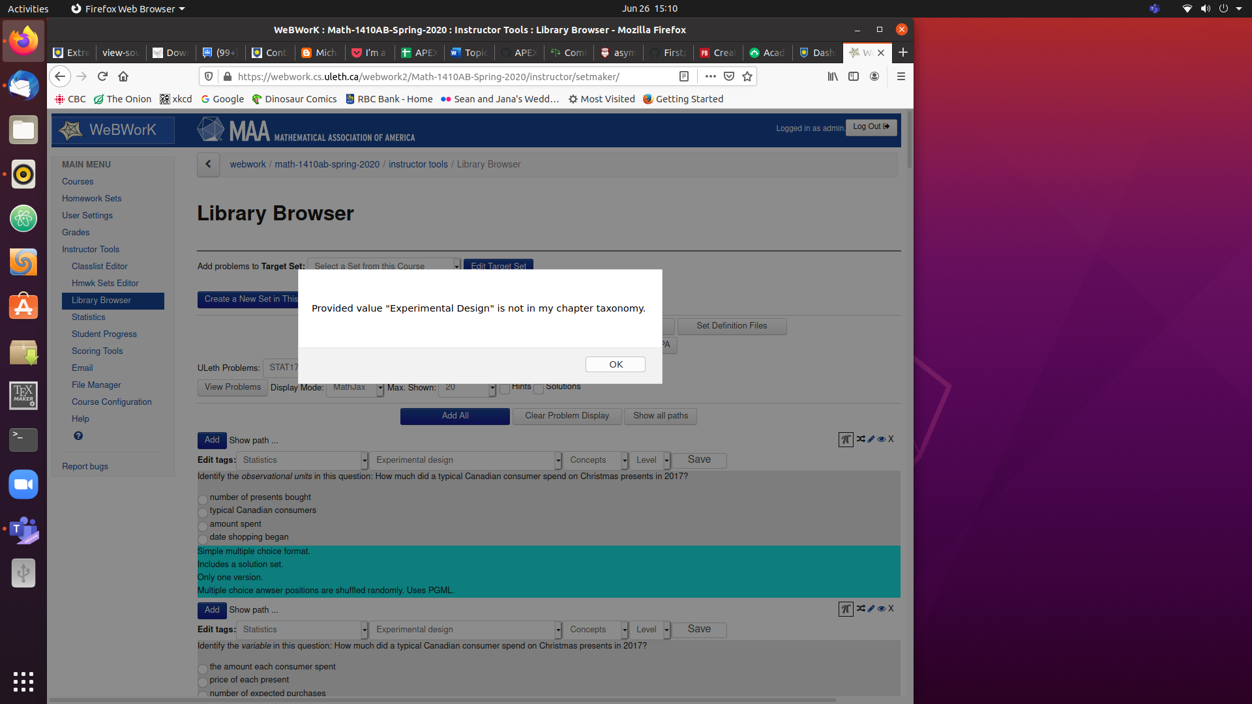This screenshot has width=1252, height=704.
Task: Click the delete problem X icon
Action: click(891, 439)
